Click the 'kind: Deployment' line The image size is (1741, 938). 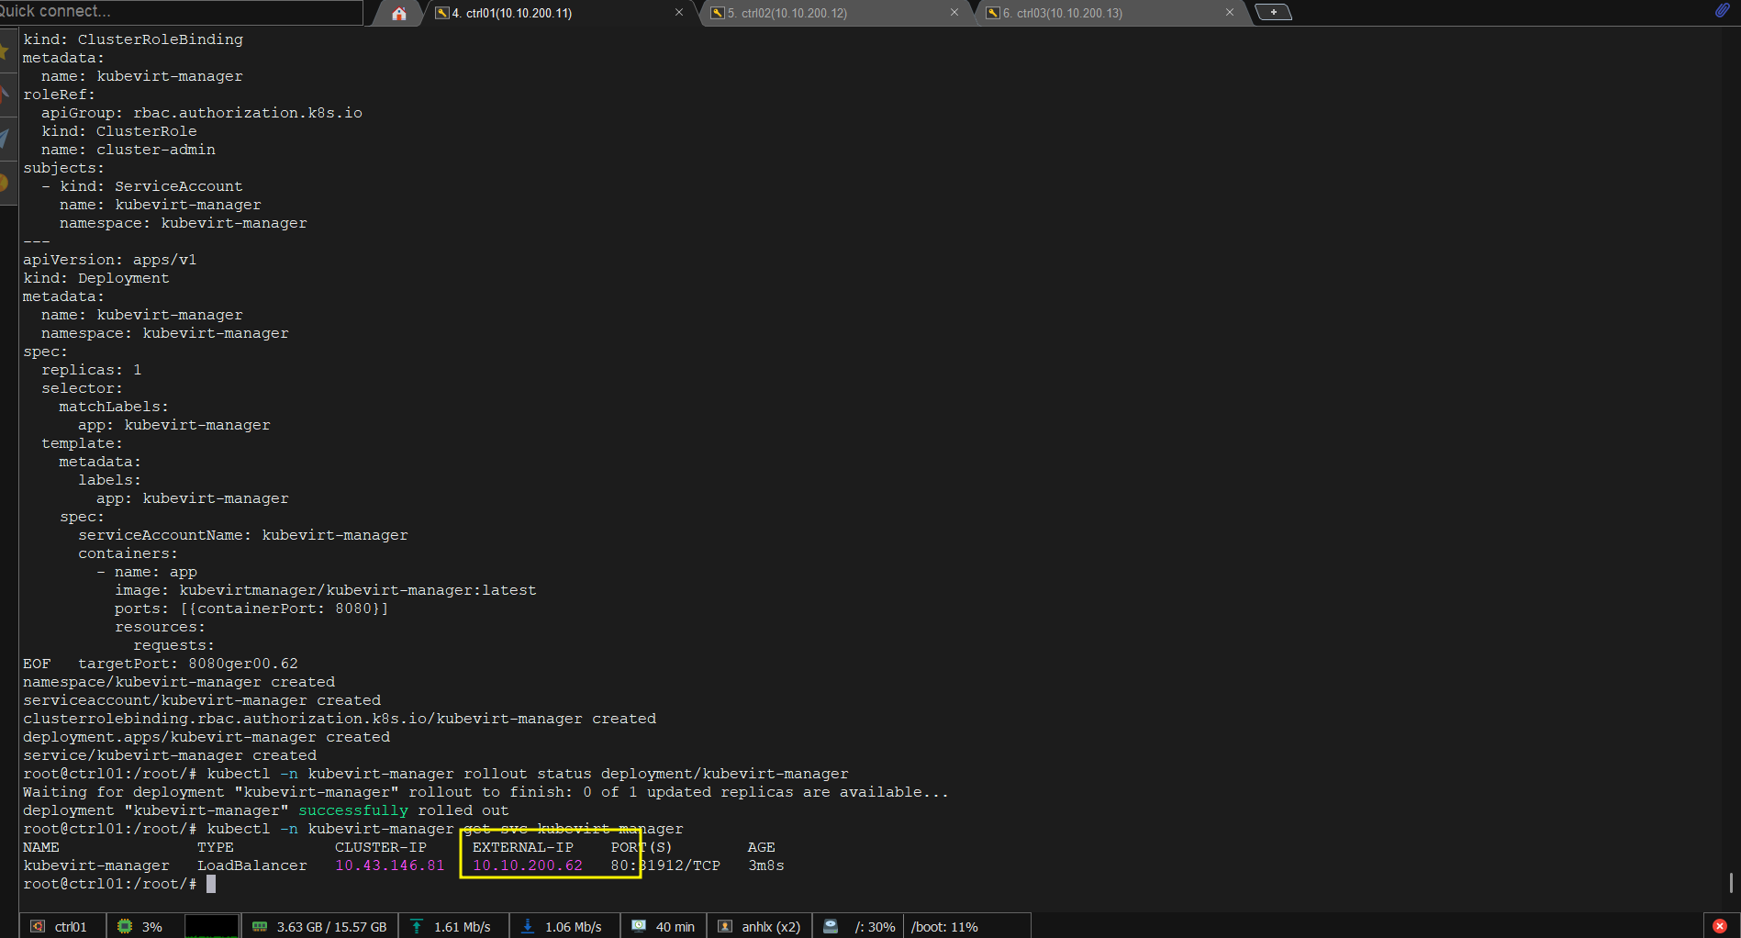click(x=96, y=278)
